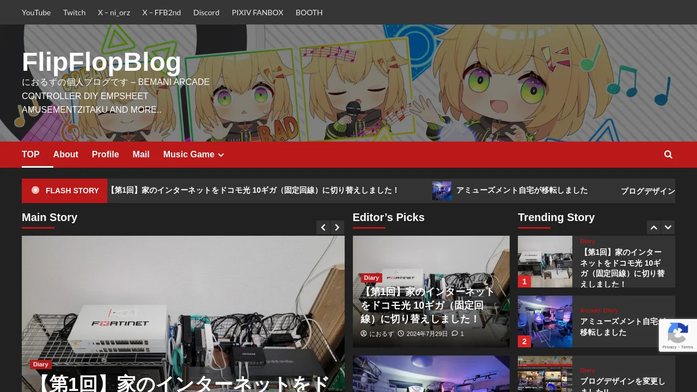Open the PIXIV FANBOX link
The image size is (697, 392).
(258, 12)
